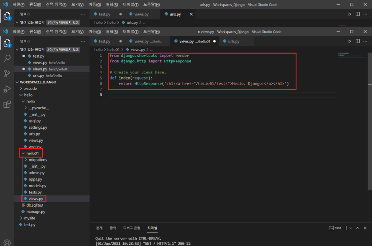Click line number 5 in gutter

coord(101,78)
